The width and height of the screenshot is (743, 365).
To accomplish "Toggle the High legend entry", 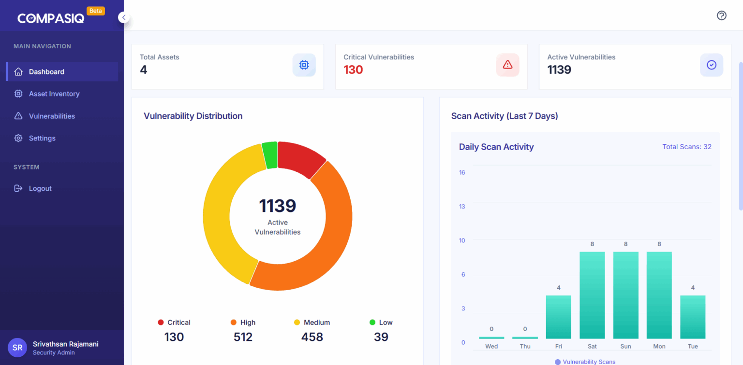I will (243, 322).
